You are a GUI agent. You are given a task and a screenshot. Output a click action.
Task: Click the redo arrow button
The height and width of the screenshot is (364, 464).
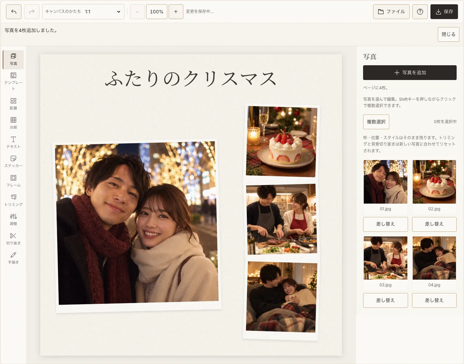click(32, 12)
